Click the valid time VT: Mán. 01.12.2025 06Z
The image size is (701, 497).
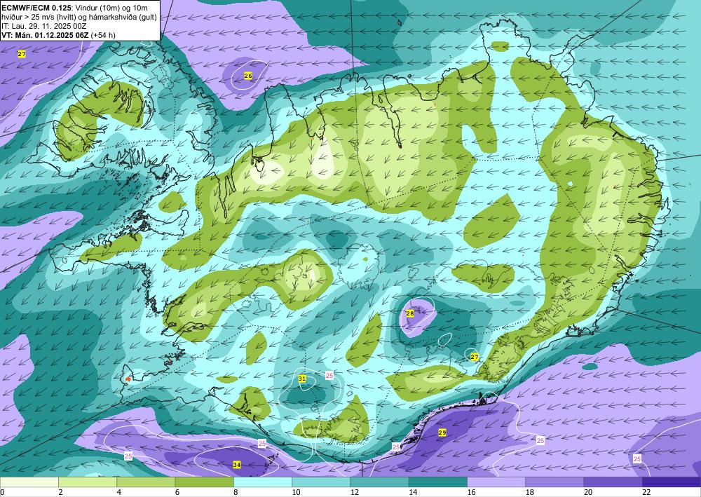pos(45,35)
